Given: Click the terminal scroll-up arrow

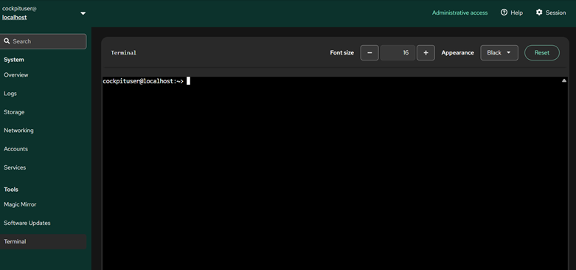Looking at the screenshot, I should click(564, 81).
